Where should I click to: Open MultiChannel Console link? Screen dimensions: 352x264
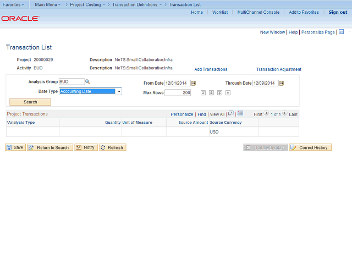tap(258, 12)
